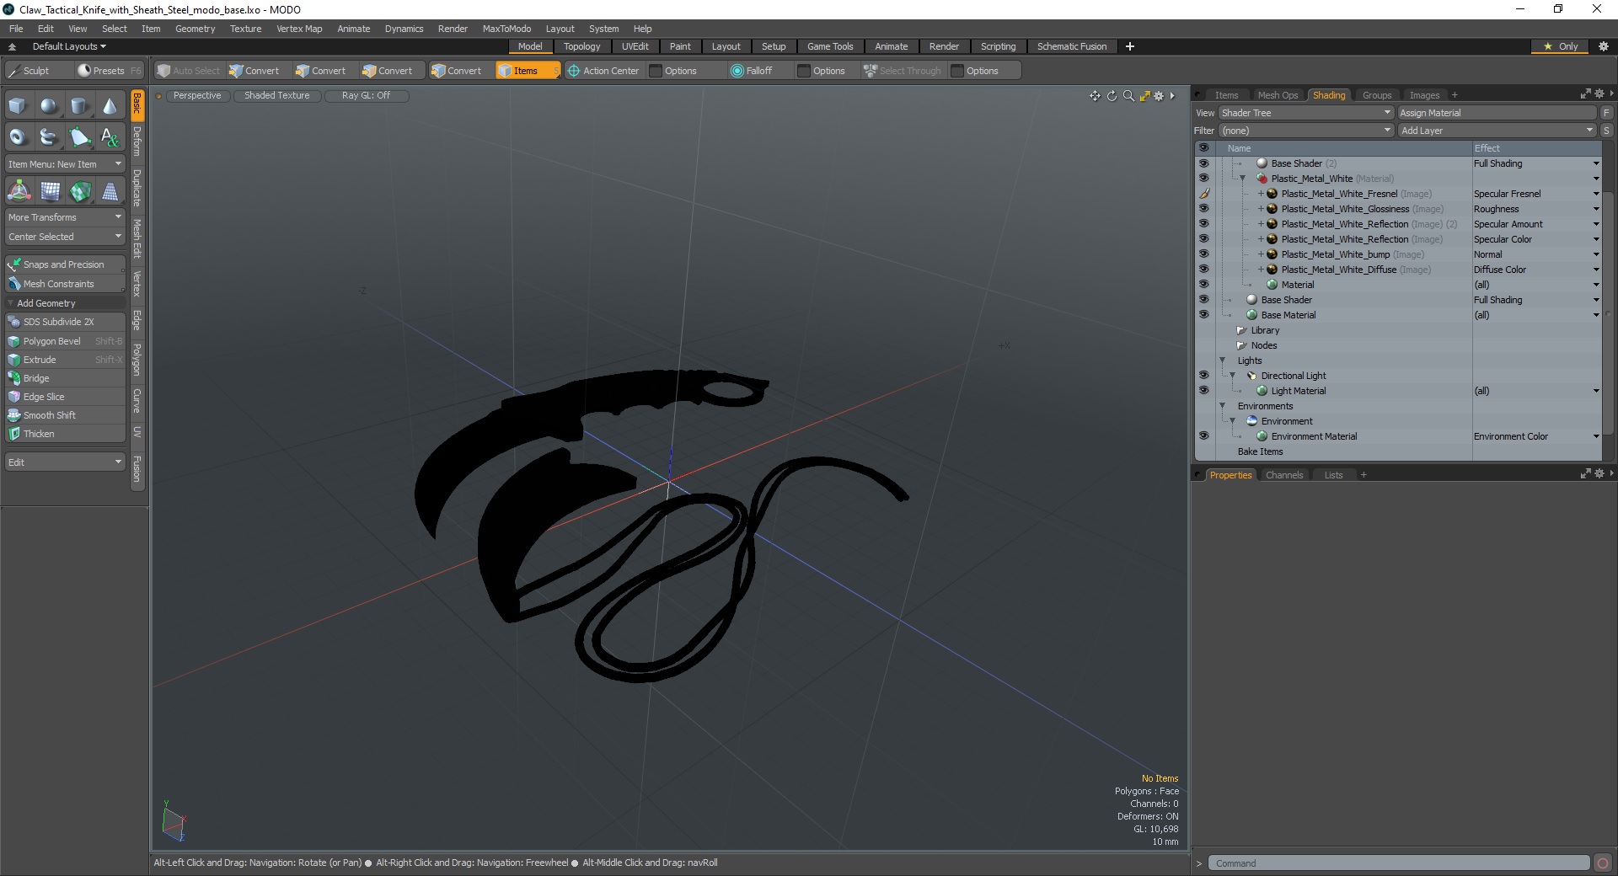Open the Geometry menu

(x=195, y=29)
